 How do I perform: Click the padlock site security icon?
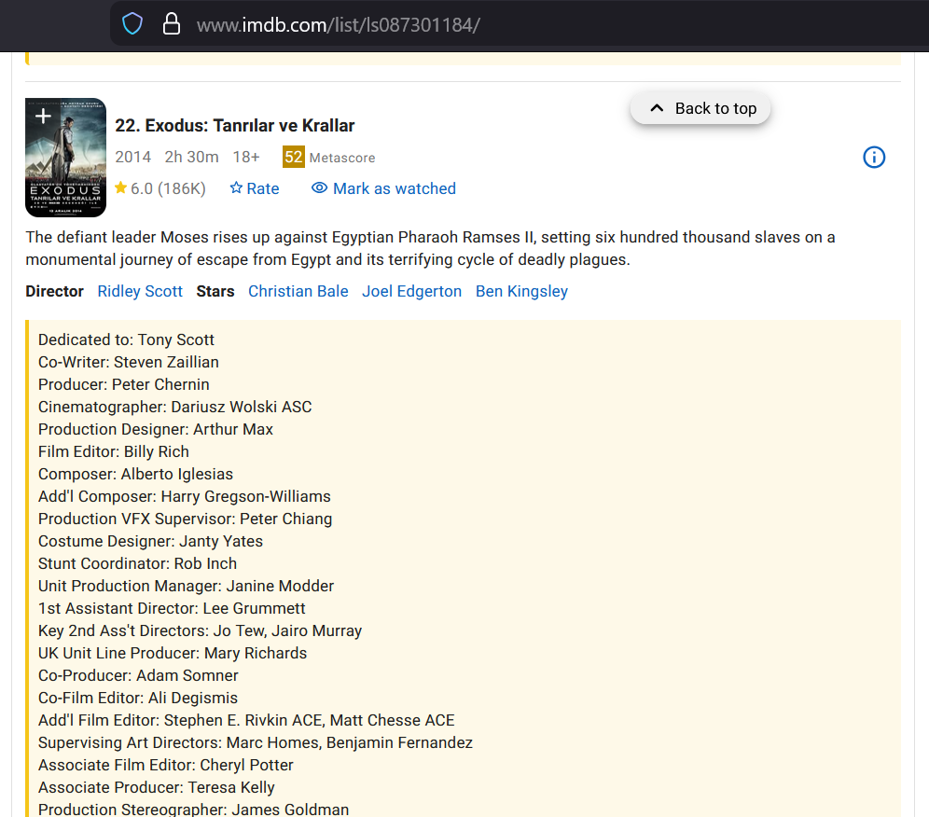171,24
